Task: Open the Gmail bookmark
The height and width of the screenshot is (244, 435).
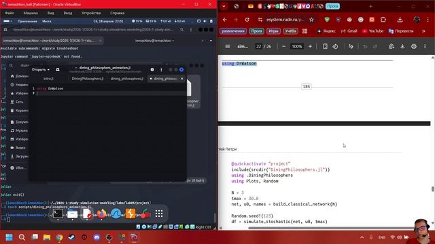Action: coord(349,31)
